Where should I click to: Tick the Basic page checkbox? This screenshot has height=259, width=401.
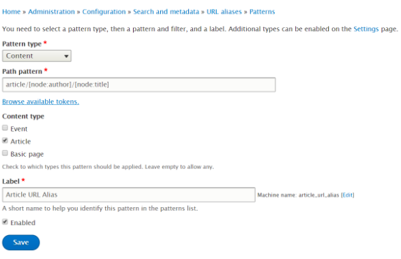5,153
